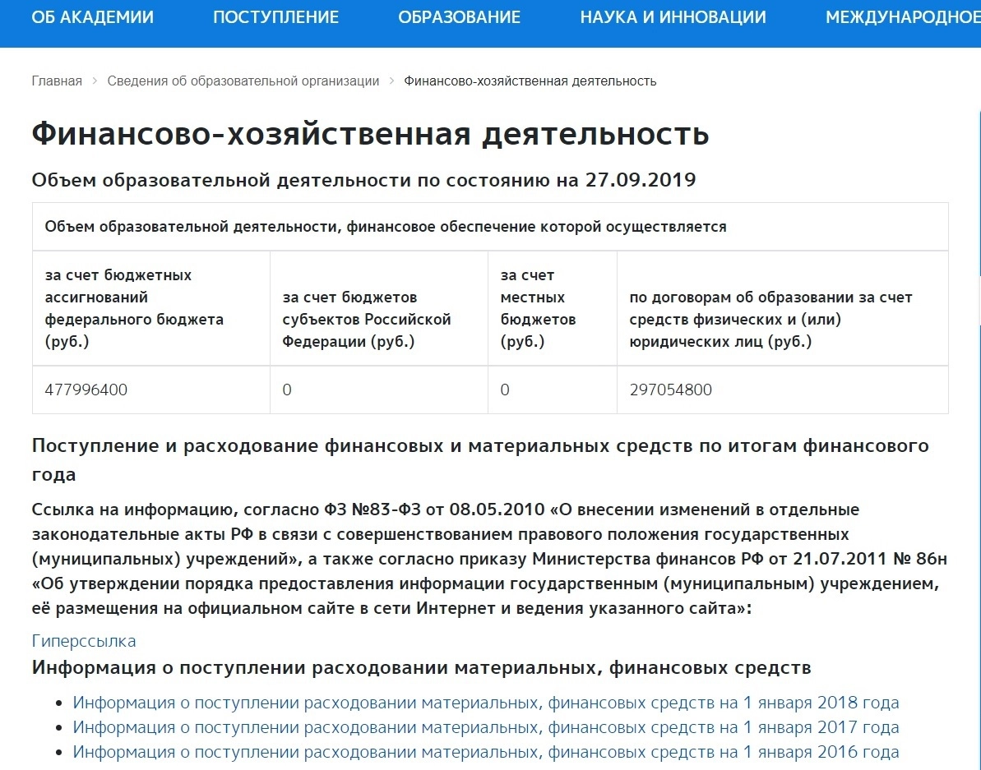This screenshot has width=981, height=770.
Task: Select the federal budget value 477996400
Action: (x=85, y=390)
